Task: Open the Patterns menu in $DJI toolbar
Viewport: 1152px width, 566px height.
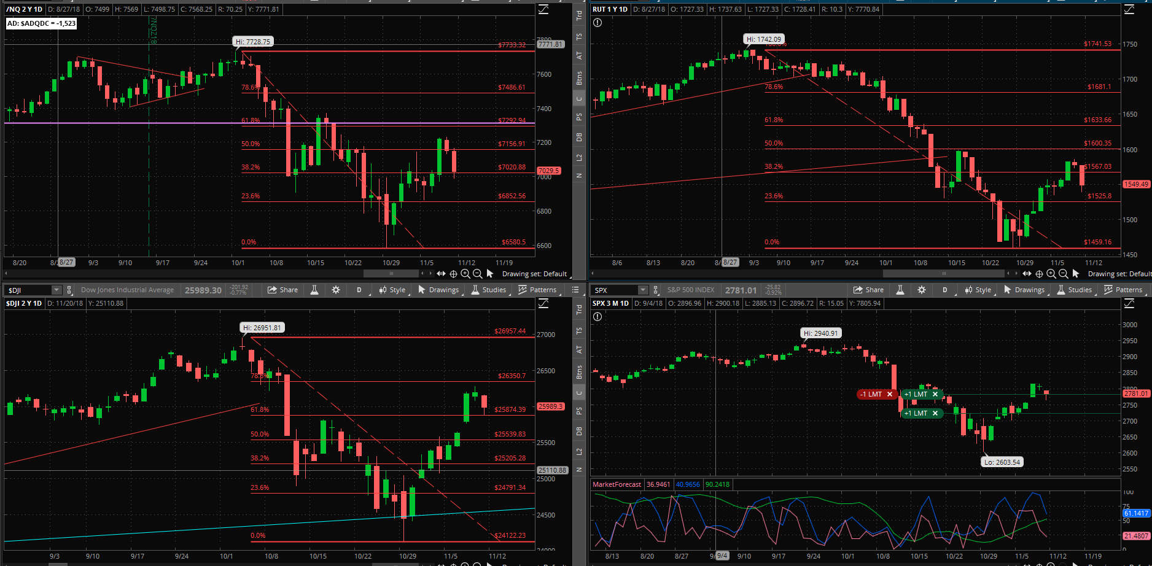Action: coord(538,290)
